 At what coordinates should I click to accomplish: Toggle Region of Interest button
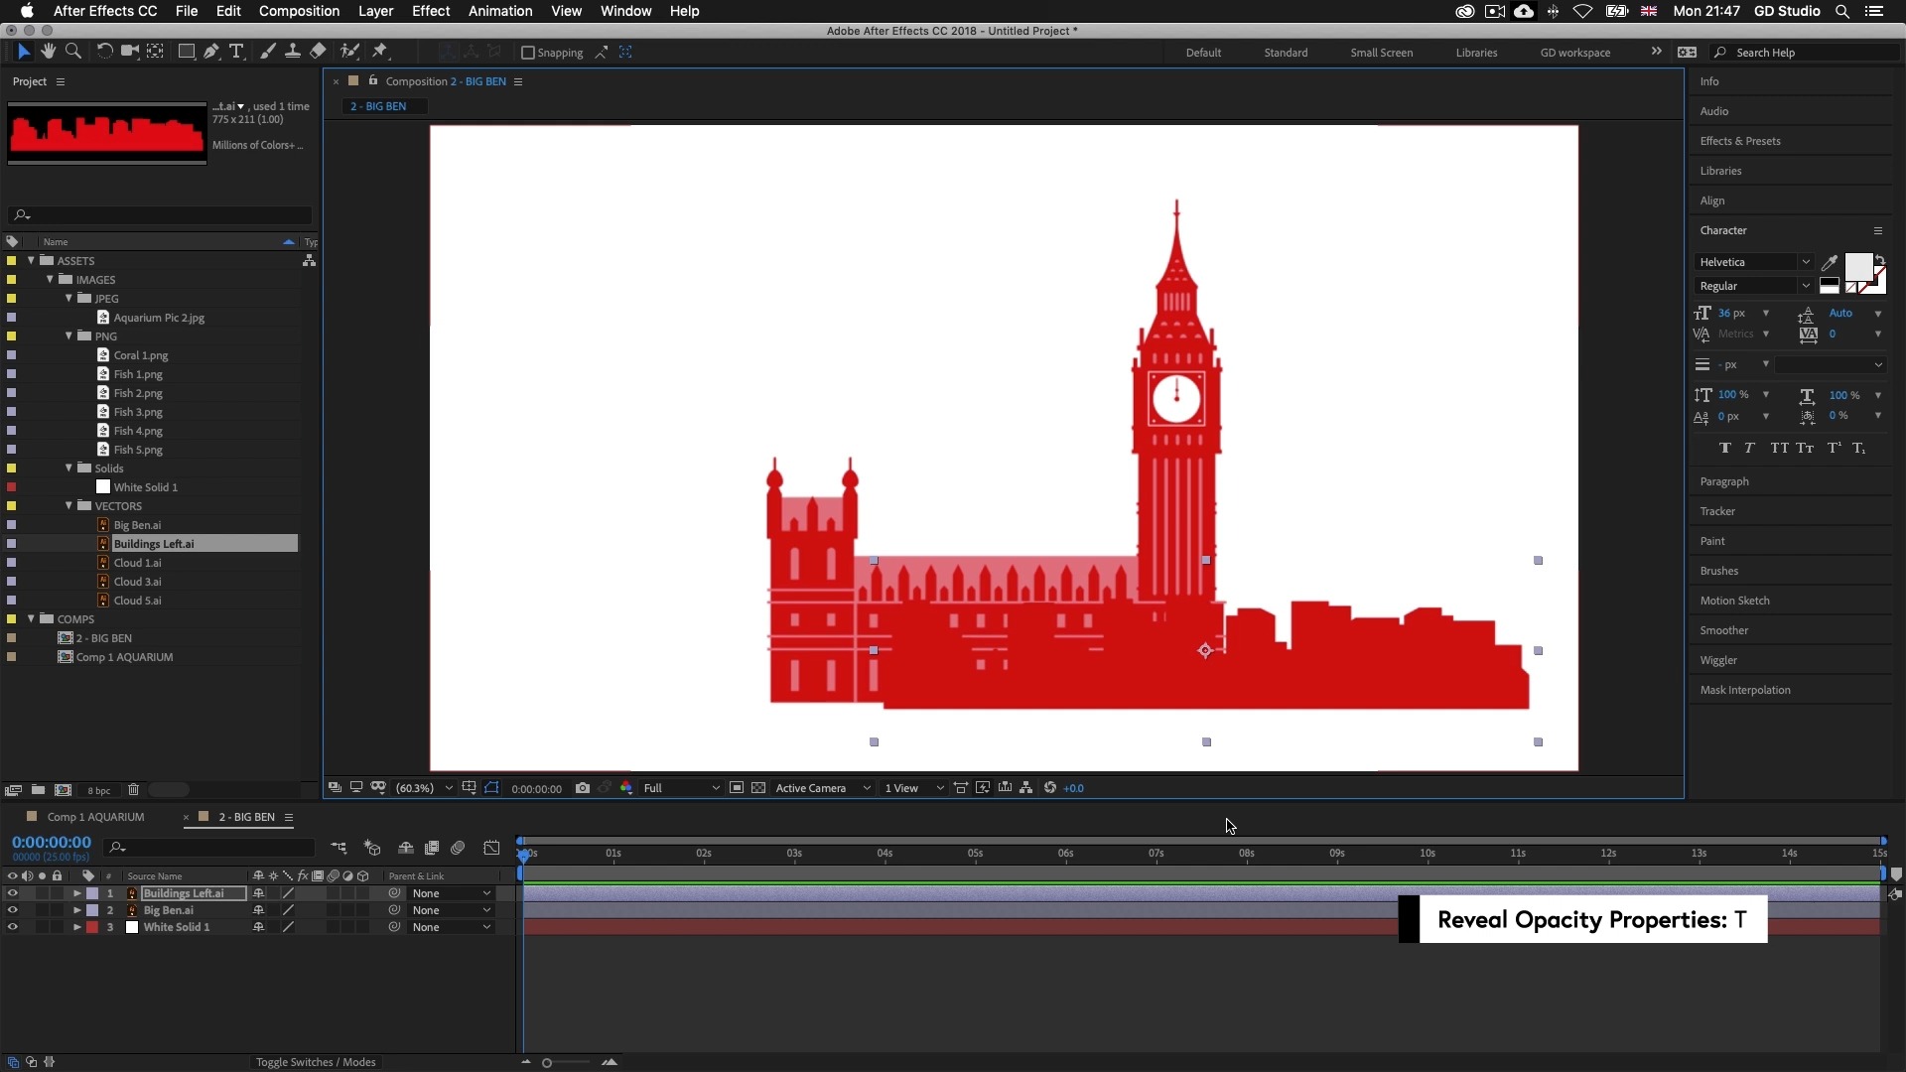pyautogui.click(x=737, y=788)
